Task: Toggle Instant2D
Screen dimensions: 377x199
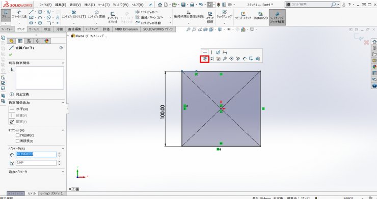Action: pyautogui.click(x=261, y=16)
